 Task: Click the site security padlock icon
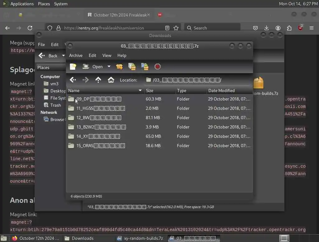(59, 28)
